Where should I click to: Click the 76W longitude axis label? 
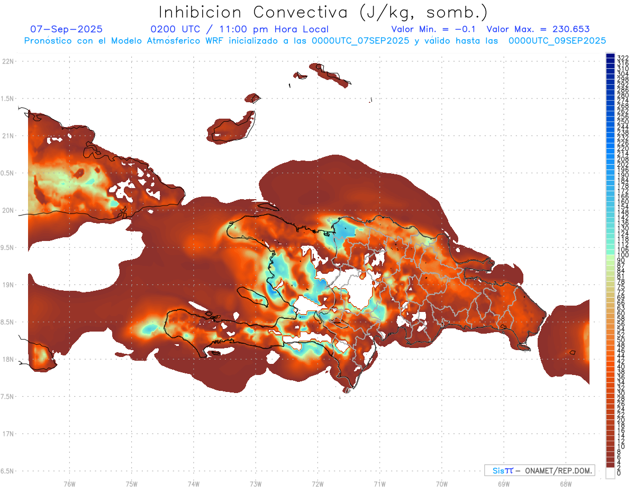[x=69, y=484]
